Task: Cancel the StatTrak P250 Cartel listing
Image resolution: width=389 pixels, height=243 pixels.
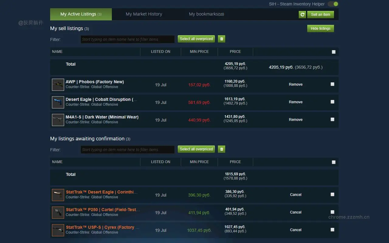Action: coord(295,212)
